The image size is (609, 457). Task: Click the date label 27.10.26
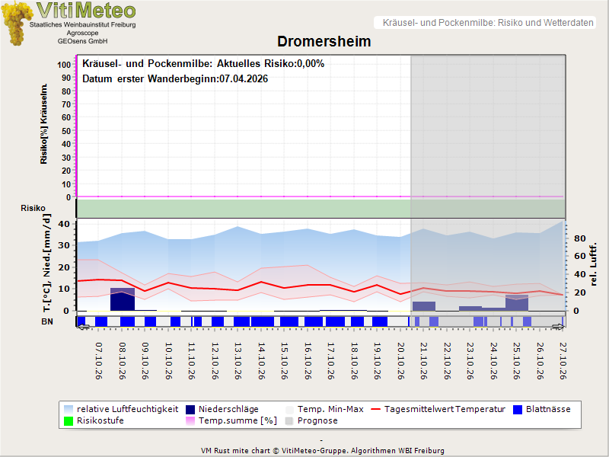(x=563, y=360)
